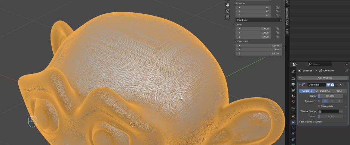Click the Decimate modifier type icon
350x145 pixels.
304,85
